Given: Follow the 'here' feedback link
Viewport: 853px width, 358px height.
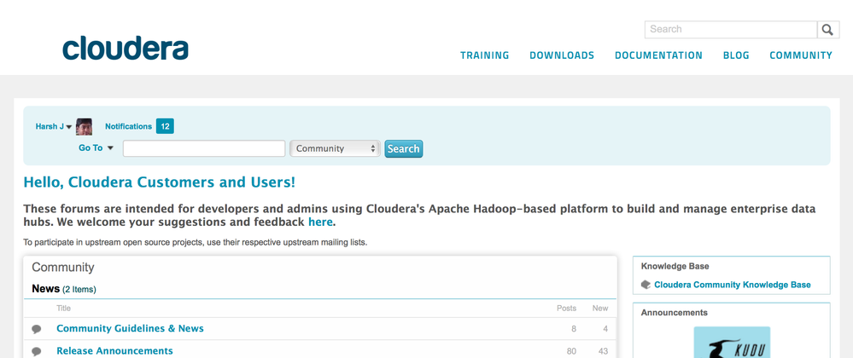Looking at the screenshot, I should (x=320, y=222).
